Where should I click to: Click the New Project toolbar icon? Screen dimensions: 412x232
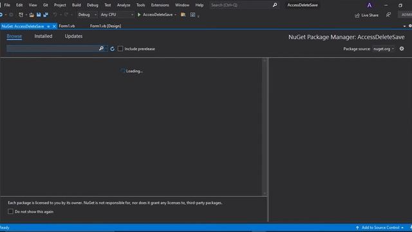click(x=21, y=15)
